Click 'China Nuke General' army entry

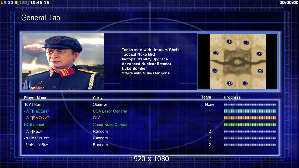(x=111, y=125)
